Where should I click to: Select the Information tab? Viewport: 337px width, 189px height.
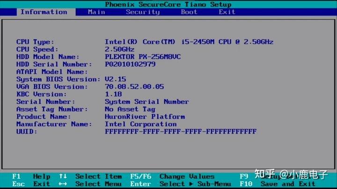(44, 12)
